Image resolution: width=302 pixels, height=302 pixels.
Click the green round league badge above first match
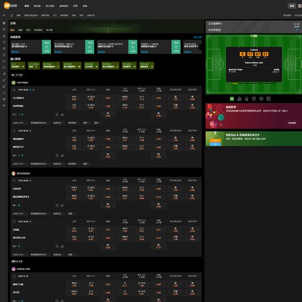pyautogui.click(x=13, y=82)
